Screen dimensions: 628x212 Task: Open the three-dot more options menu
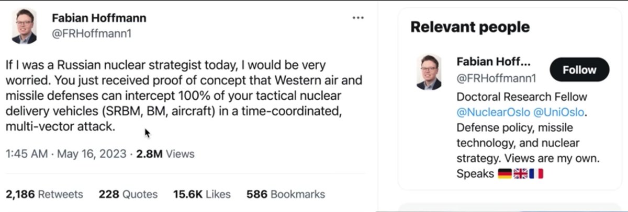pos(358,18)
